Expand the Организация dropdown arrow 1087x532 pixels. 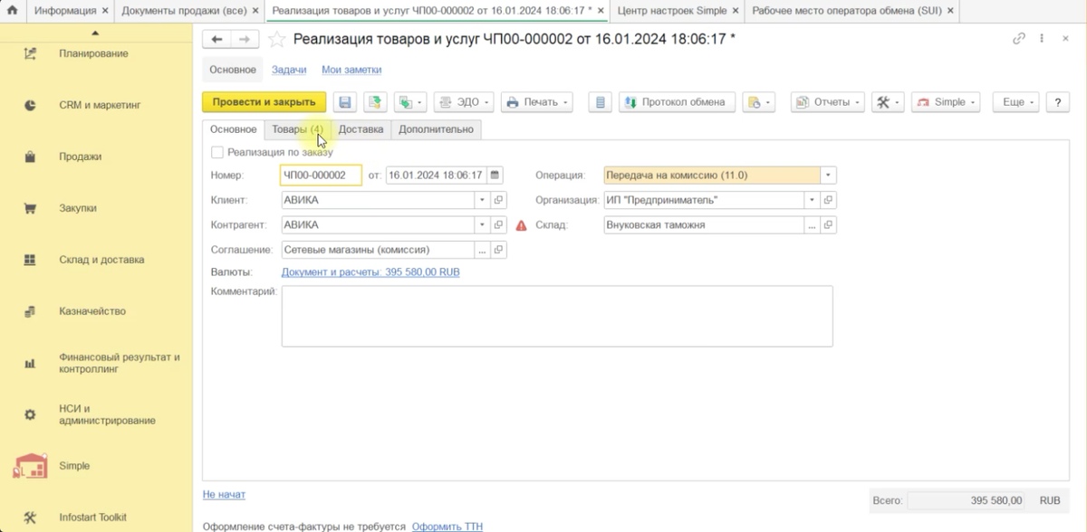[x=812, y=200]
